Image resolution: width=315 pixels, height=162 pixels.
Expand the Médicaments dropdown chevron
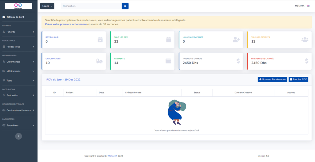point(33,71)
